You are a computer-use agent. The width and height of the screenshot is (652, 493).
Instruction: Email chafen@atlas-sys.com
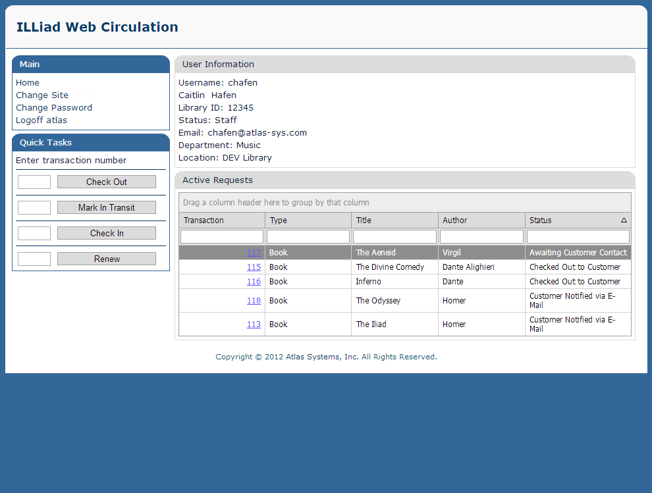coord(257,132)
